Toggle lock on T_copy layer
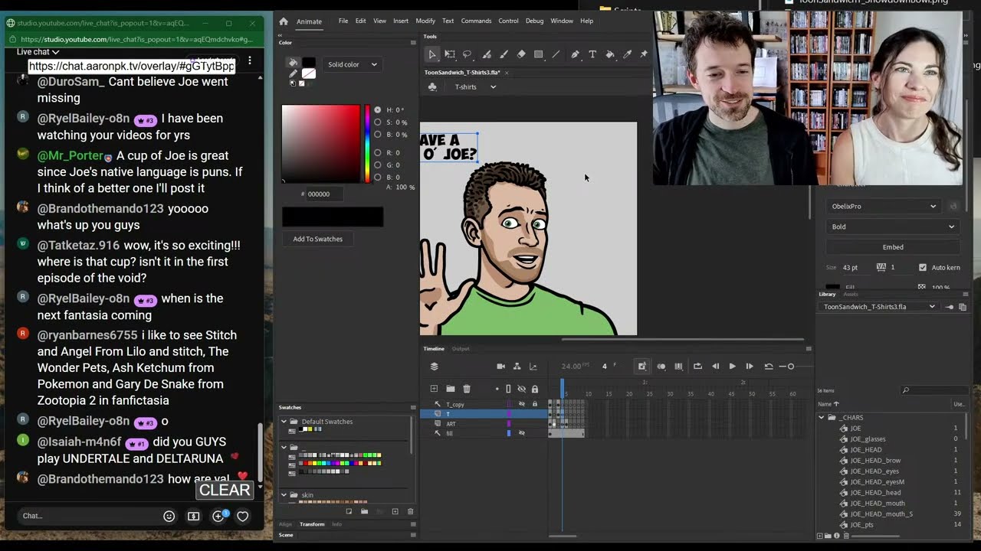Viewport: 981px width, 551px height. tap(535, 404)
